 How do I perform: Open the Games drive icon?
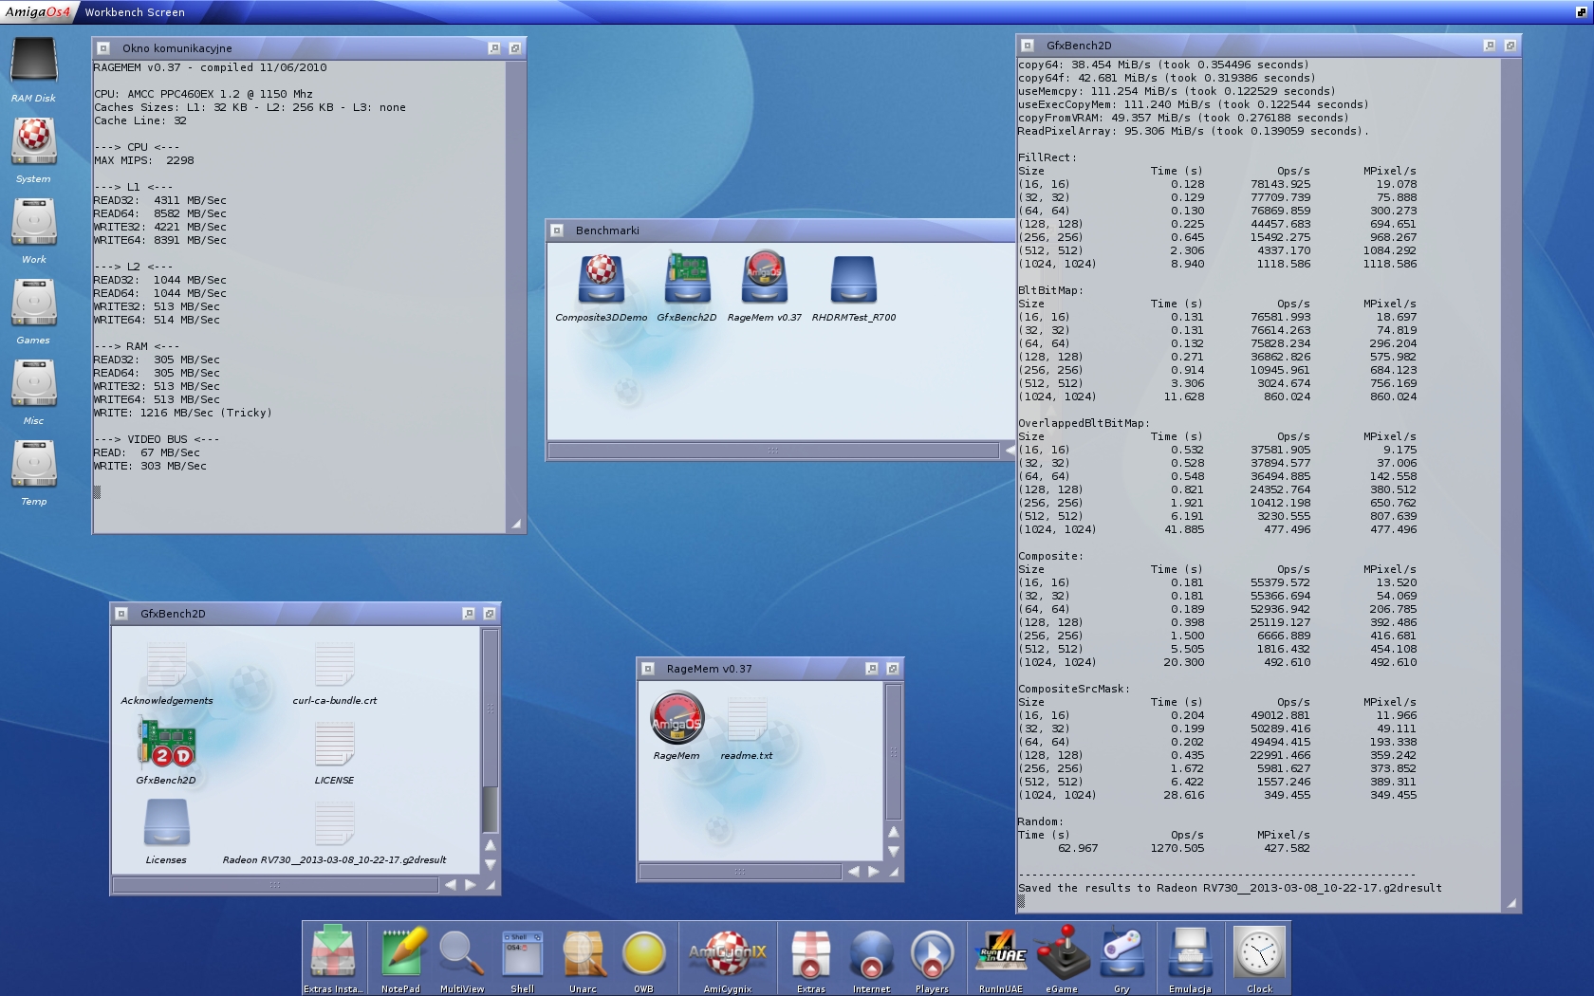(34, 303)
